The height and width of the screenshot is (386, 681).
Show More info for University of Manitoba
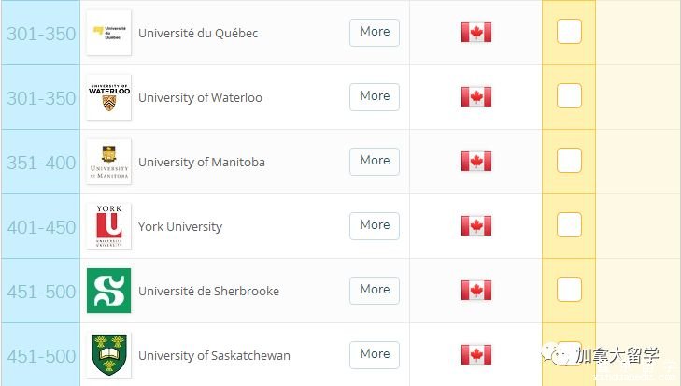pos(374,161)
